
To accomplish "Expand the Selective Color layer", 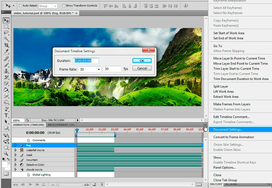I will point(15,165).
